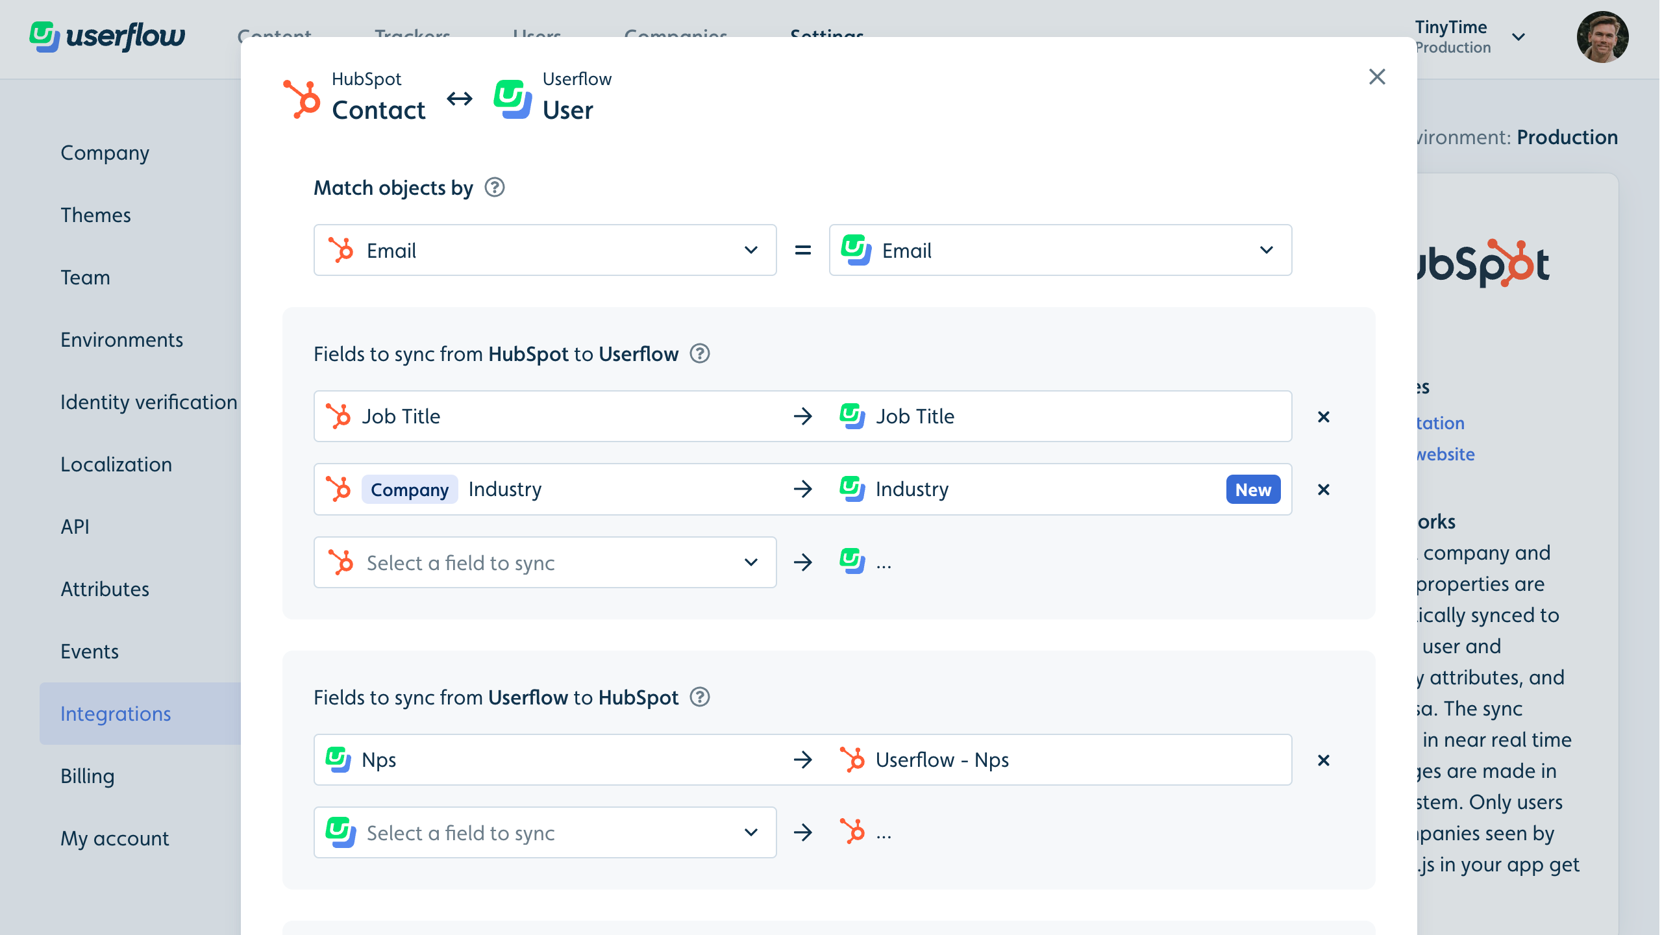The image size is (1662, 935).
Task: Remove the Company Industry sync mapping
Action: click(x=1323, y=489)
